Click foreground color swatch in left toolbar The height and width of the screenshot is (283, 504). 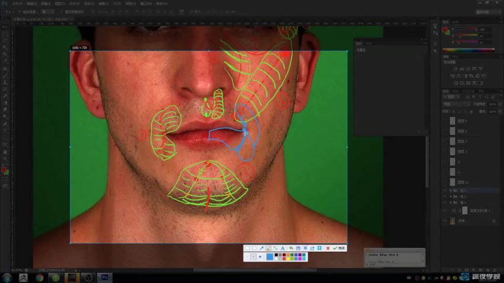click(x=4, y=170)
